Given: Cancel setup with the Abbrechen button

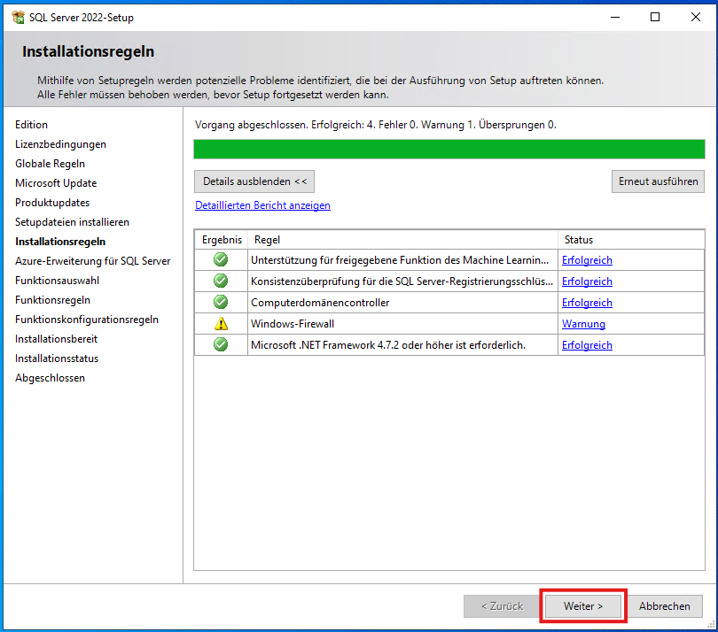Looking at the screenshot, I should 665,605.
